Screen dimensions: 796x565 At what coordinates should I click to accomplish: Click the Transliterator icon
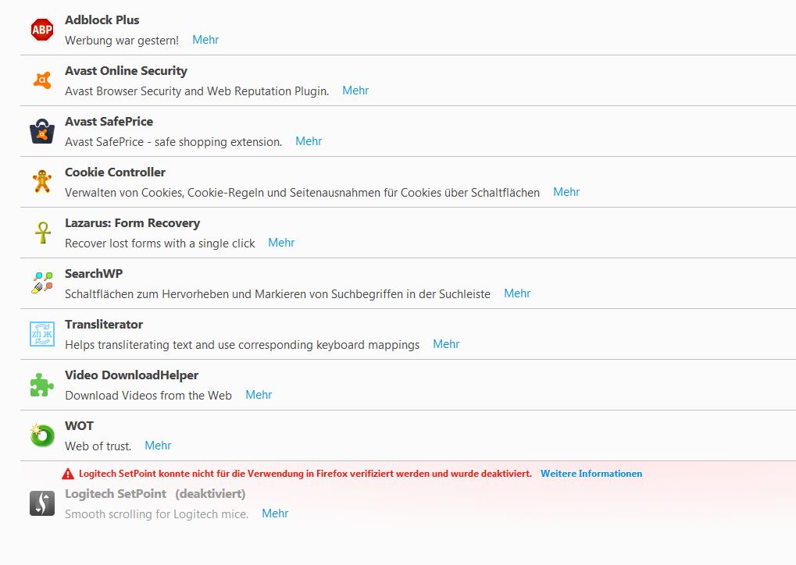click(42, 334)
